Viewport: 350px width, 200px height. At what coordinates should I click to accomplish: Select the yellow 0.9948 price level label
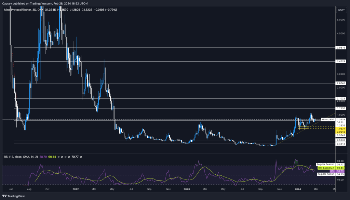341,132
